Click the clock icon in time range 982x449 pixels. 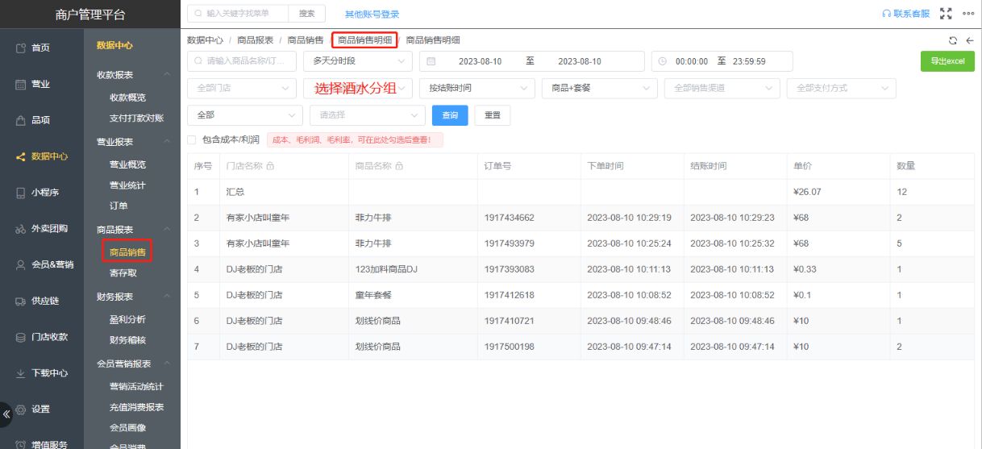point(664,61)
